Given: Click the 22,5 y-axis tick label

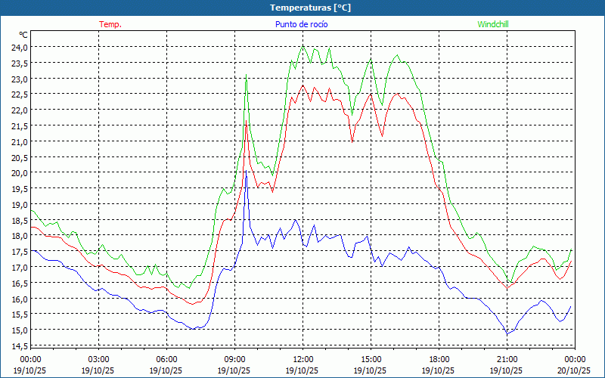Looking at the screenshot, I should (18, 94).
